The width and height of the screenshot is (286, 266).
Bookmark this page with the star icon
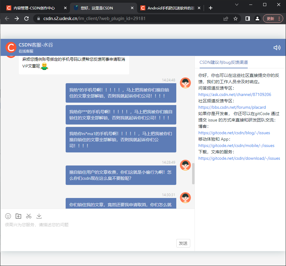[236, 19]
